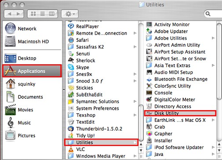Click the ColorSync Utility icon

tap(149, 86)
